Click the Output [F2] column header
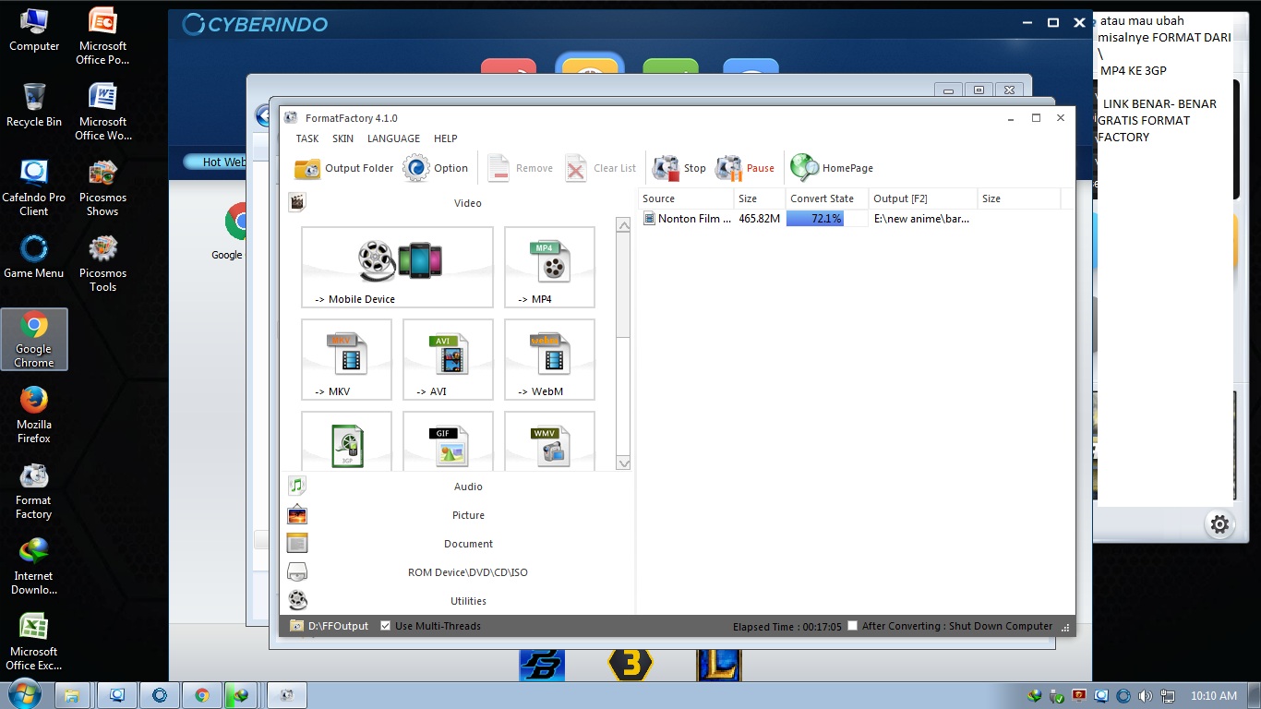 [923, 198]
